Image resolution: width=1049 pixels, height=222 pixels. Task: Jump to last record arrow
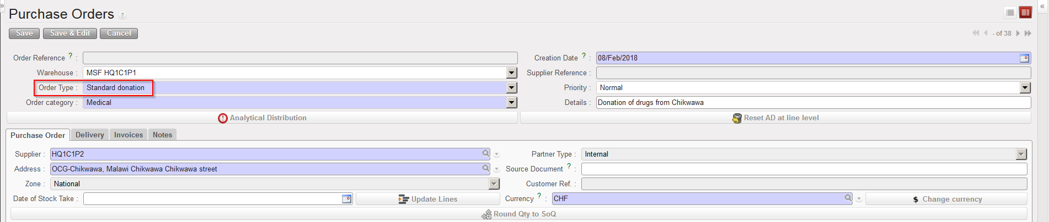pos(1028,34)
